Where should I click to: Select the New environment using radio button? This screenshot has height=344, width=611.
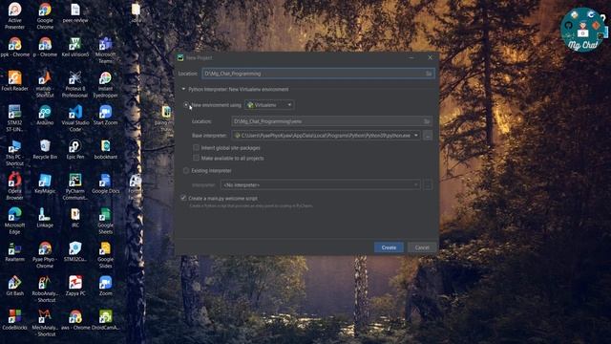click(x=186, y=105)
